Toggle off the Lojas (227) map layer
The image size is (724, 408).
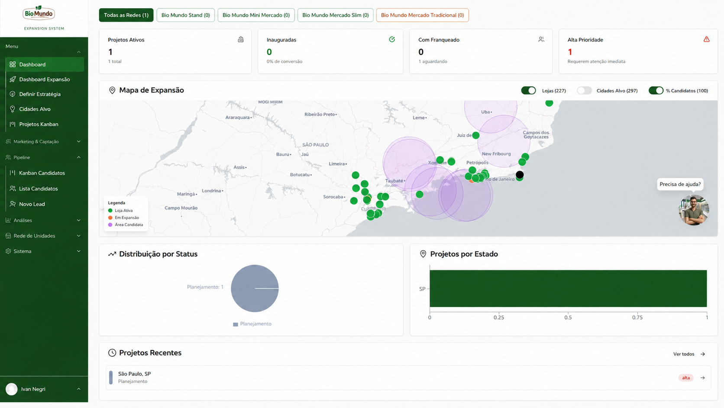click(x=528, y=91)
